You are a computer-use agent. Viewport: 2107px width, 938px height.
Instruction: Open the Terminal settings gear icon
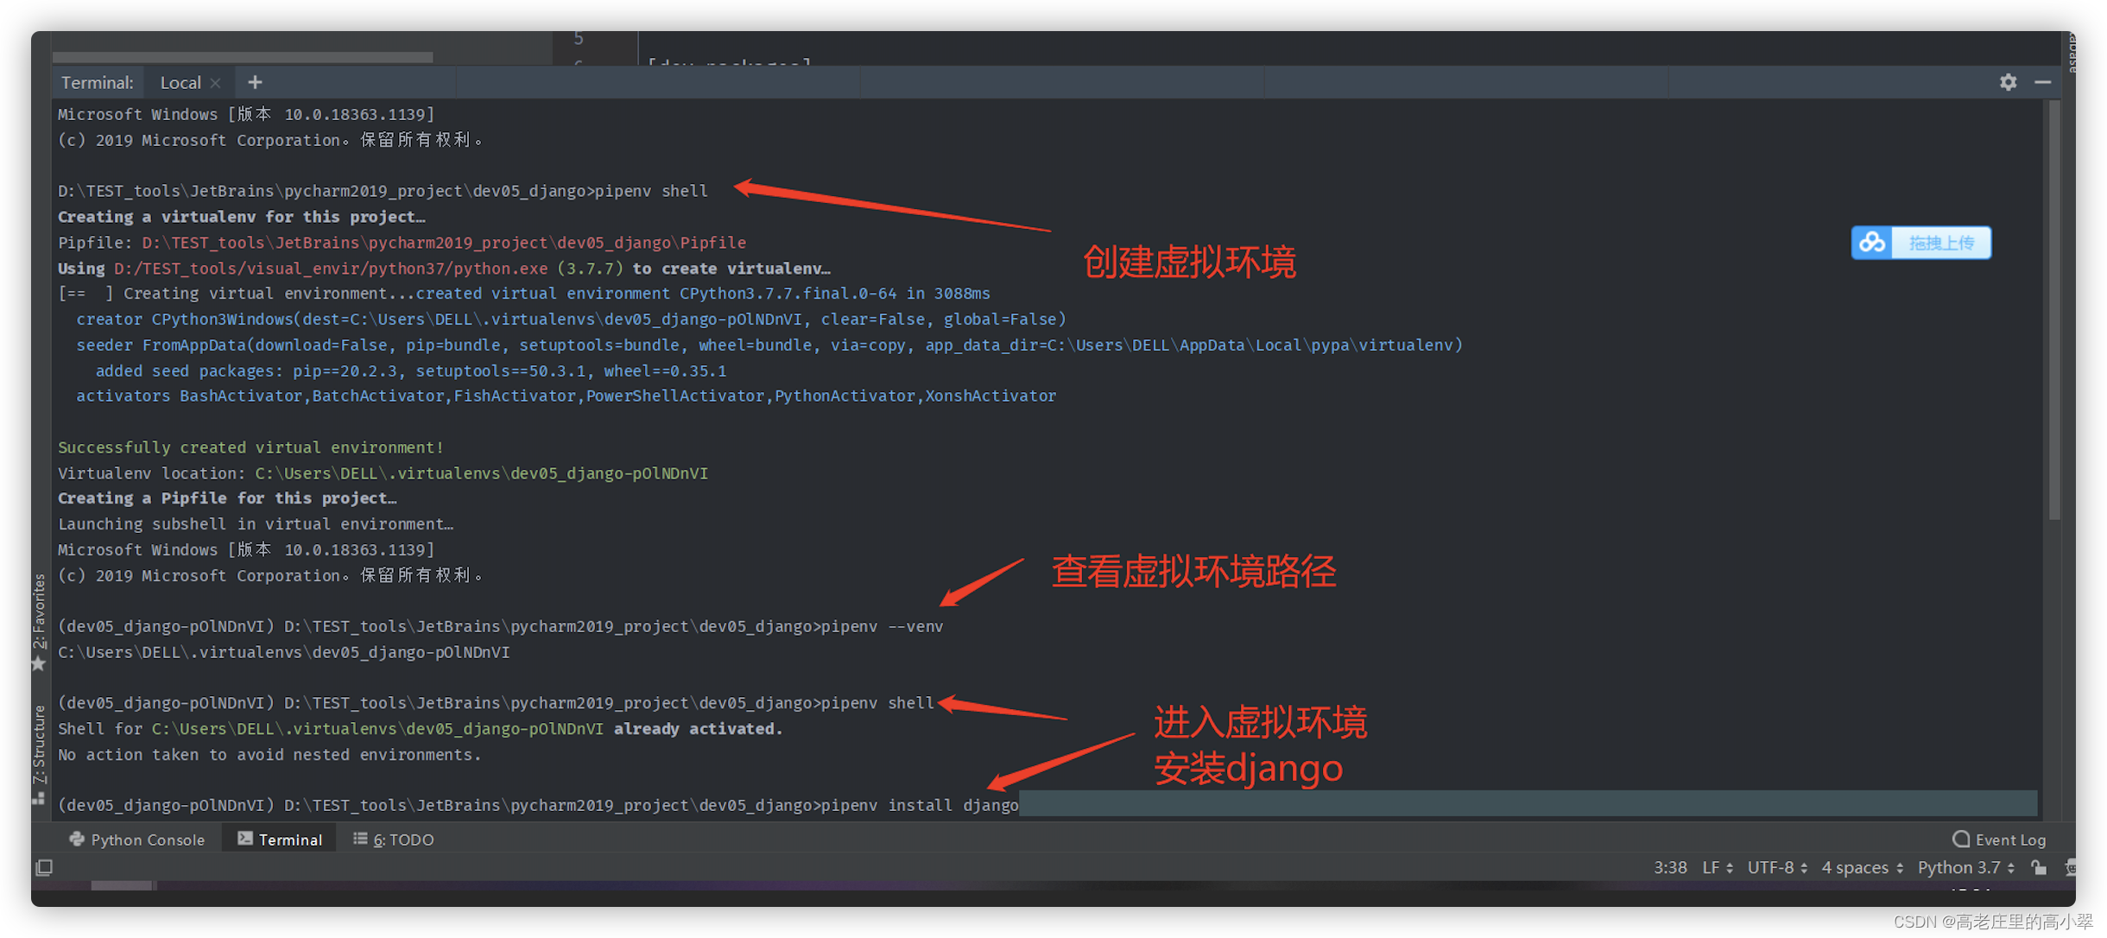click(2008, 81)
